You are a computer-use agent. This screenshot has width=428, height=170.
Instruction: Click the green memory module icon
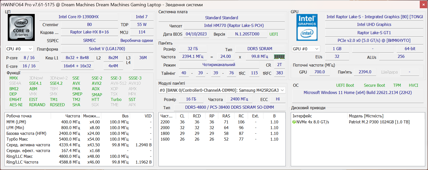coord(279,57)
